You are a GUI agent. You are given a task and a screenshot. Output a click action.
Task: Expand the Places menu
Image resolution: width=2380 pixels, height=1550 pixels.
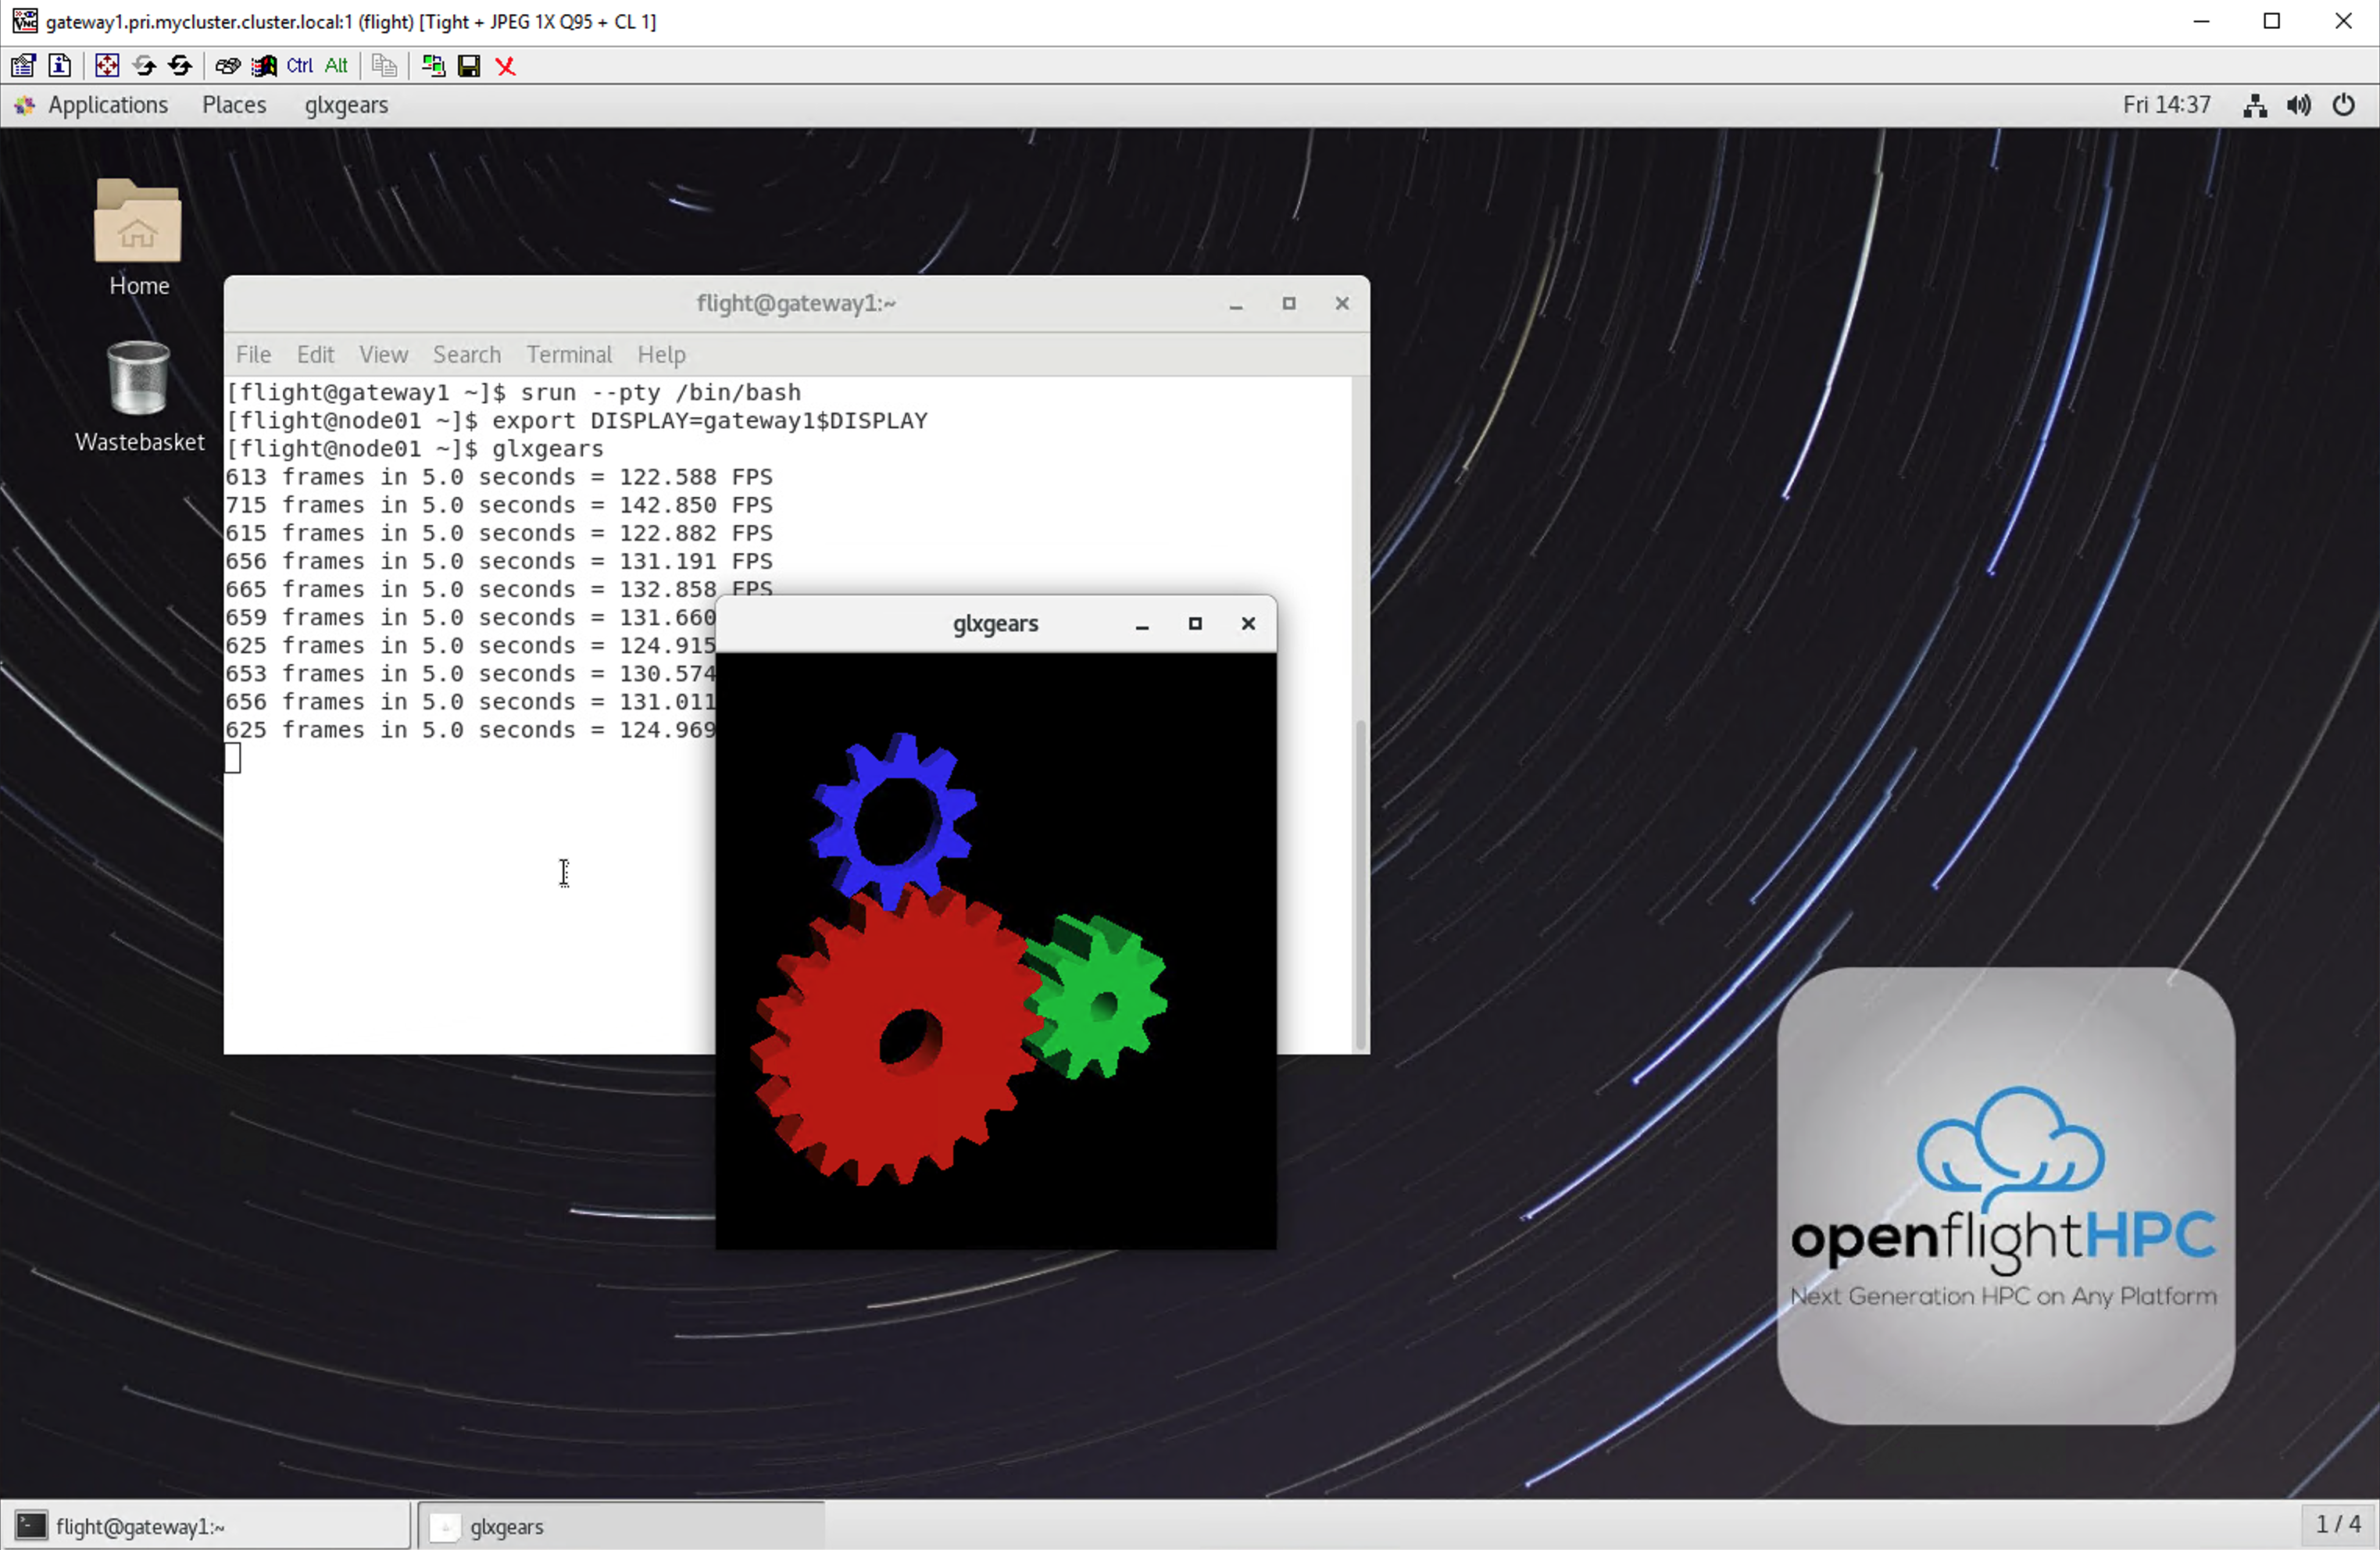[x=234, y=105]
